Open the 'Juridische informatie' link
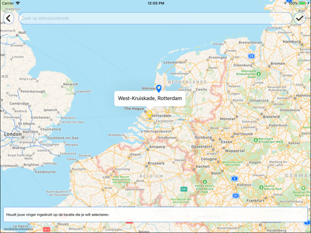 (18, 228)
